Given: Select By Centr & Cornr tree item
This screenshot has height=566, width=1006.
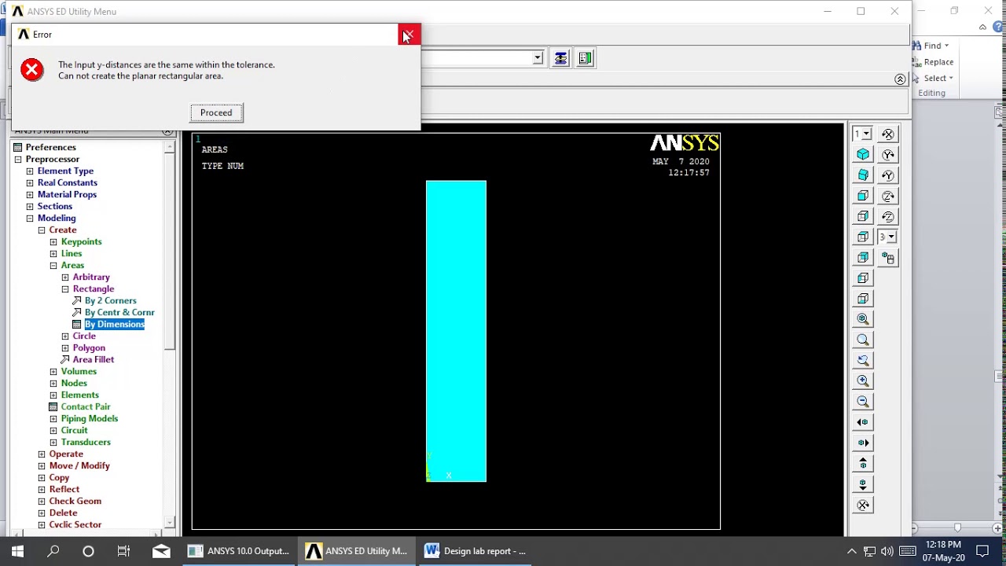Looking at the screenshot, I should [x=119, y=312].
